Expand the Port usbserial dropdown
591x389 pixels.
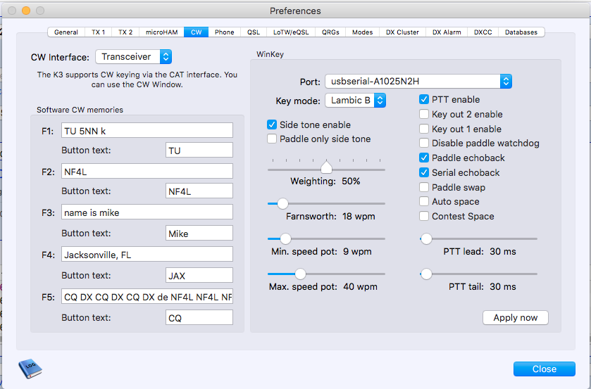click(x=418, y=82)
